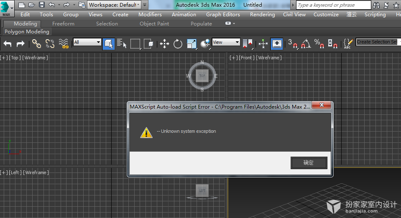Screen dimensions: 401x218
Task: Expand InfoCenter search box arrow
Action: click(293, 5)
